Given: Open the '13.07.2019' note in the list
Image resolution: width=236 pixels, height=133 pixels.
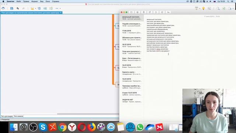Looking at the screenshot, I should pyautogui.click(x=132, y=80).
